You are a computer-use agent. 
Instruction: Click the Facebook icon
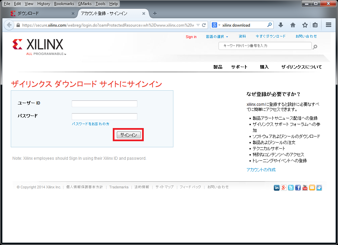click(x=298, y=188)
